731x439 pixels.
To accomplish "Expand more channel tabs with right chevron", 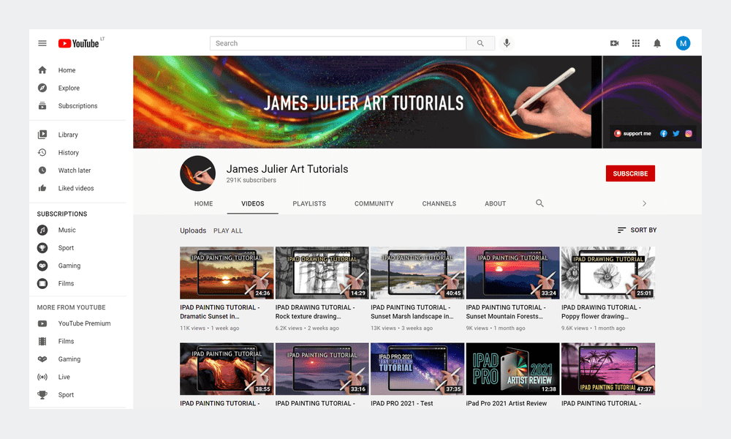I will point(644,203).
